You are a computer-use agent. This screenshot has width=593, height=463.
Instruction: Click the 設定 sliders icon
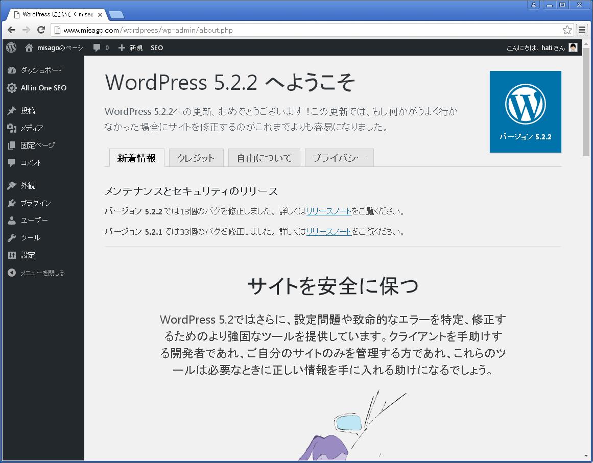[x=12, y=255]
